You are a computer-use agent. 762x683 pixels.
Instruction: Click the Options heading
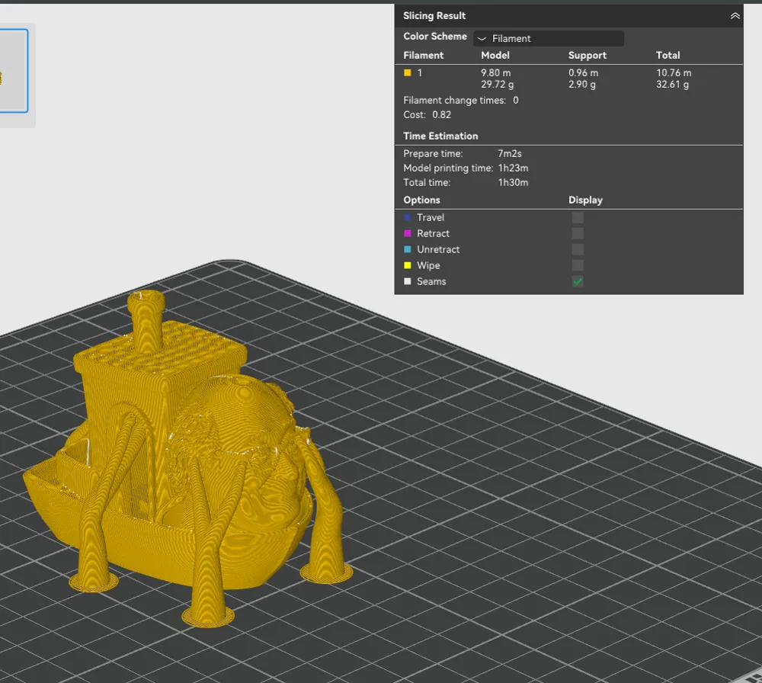421,200
